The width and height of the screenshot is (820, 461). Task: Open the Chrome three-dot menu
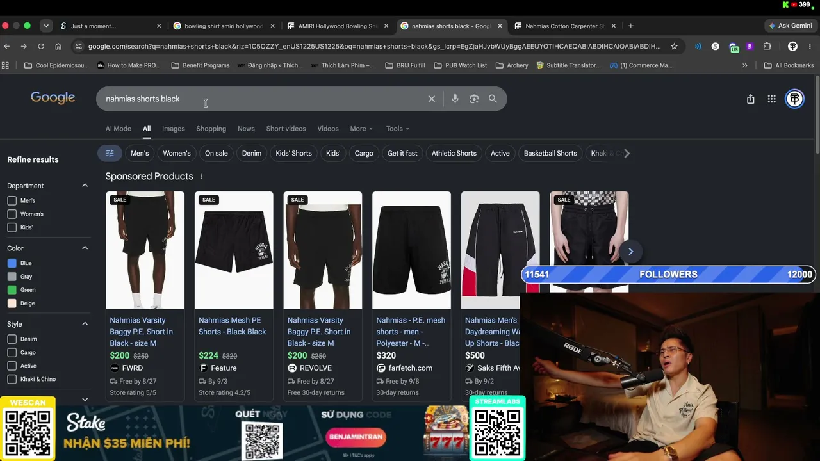810,46
